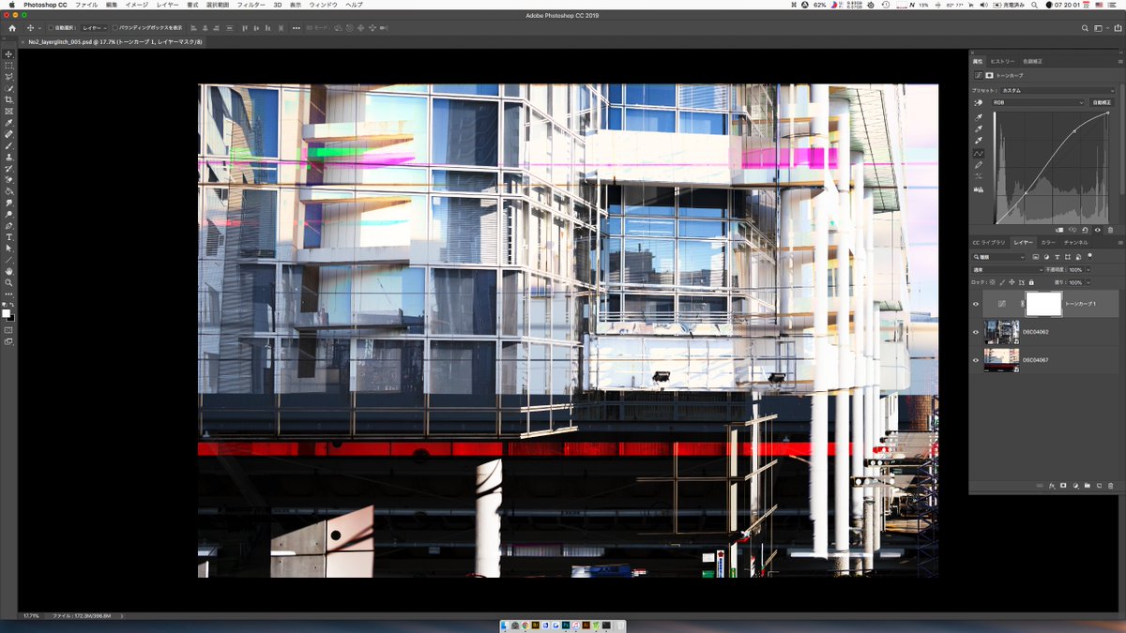
Task: Open the RGB channel dropdown
Action: coord(1040,103)
